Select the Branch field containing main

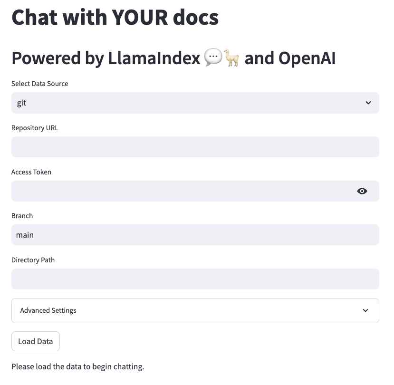195,235
